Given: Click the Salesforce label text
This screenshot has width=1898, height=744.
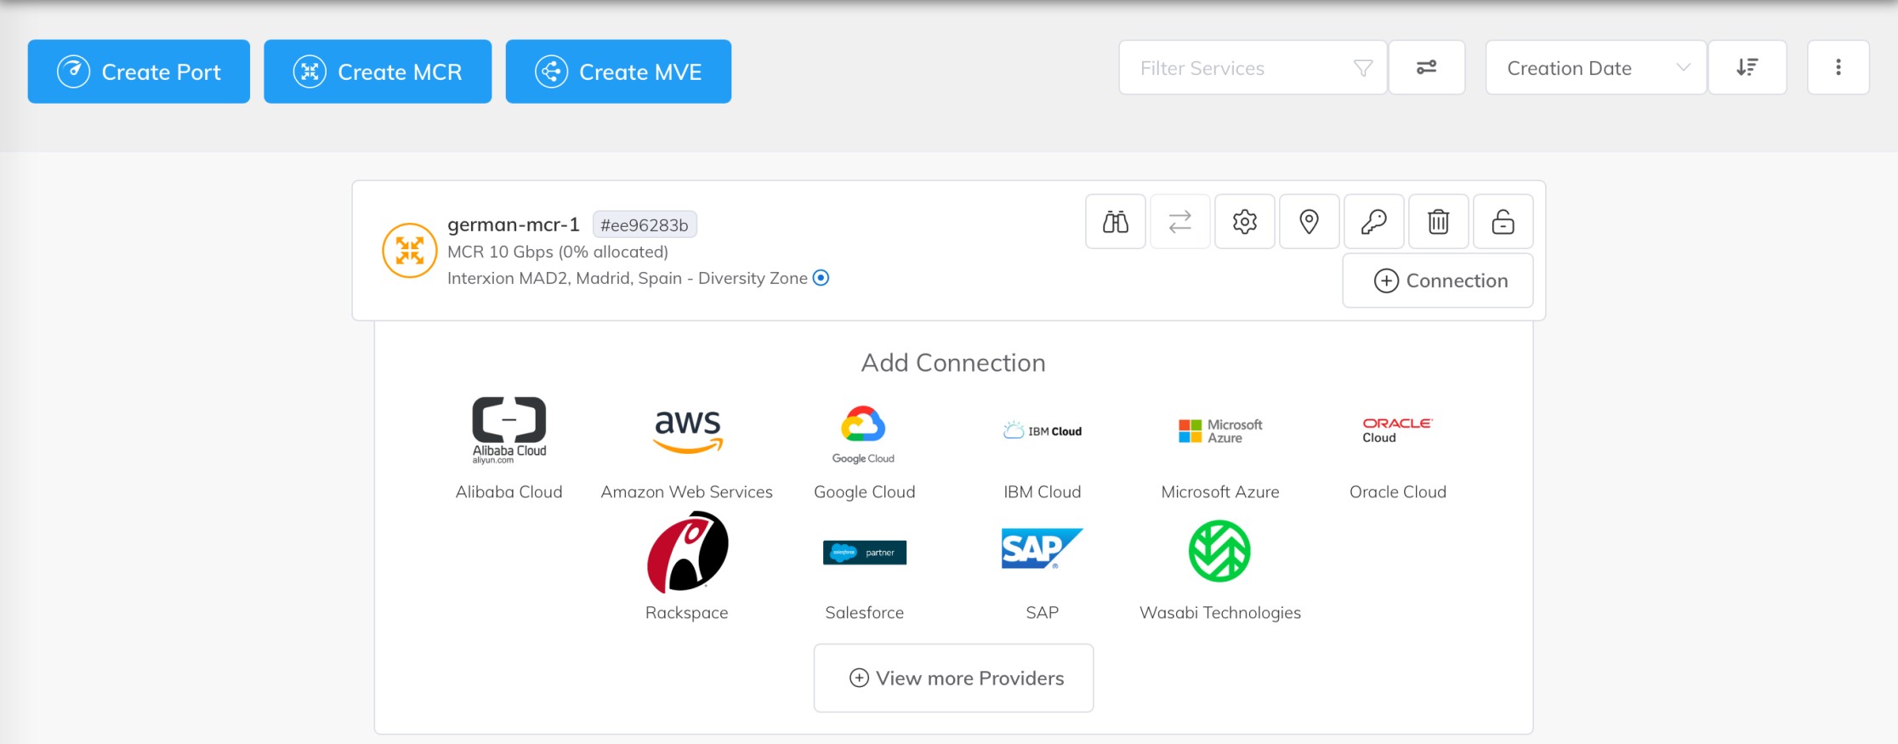Looking at the screenshot, I should coord(865,612).
